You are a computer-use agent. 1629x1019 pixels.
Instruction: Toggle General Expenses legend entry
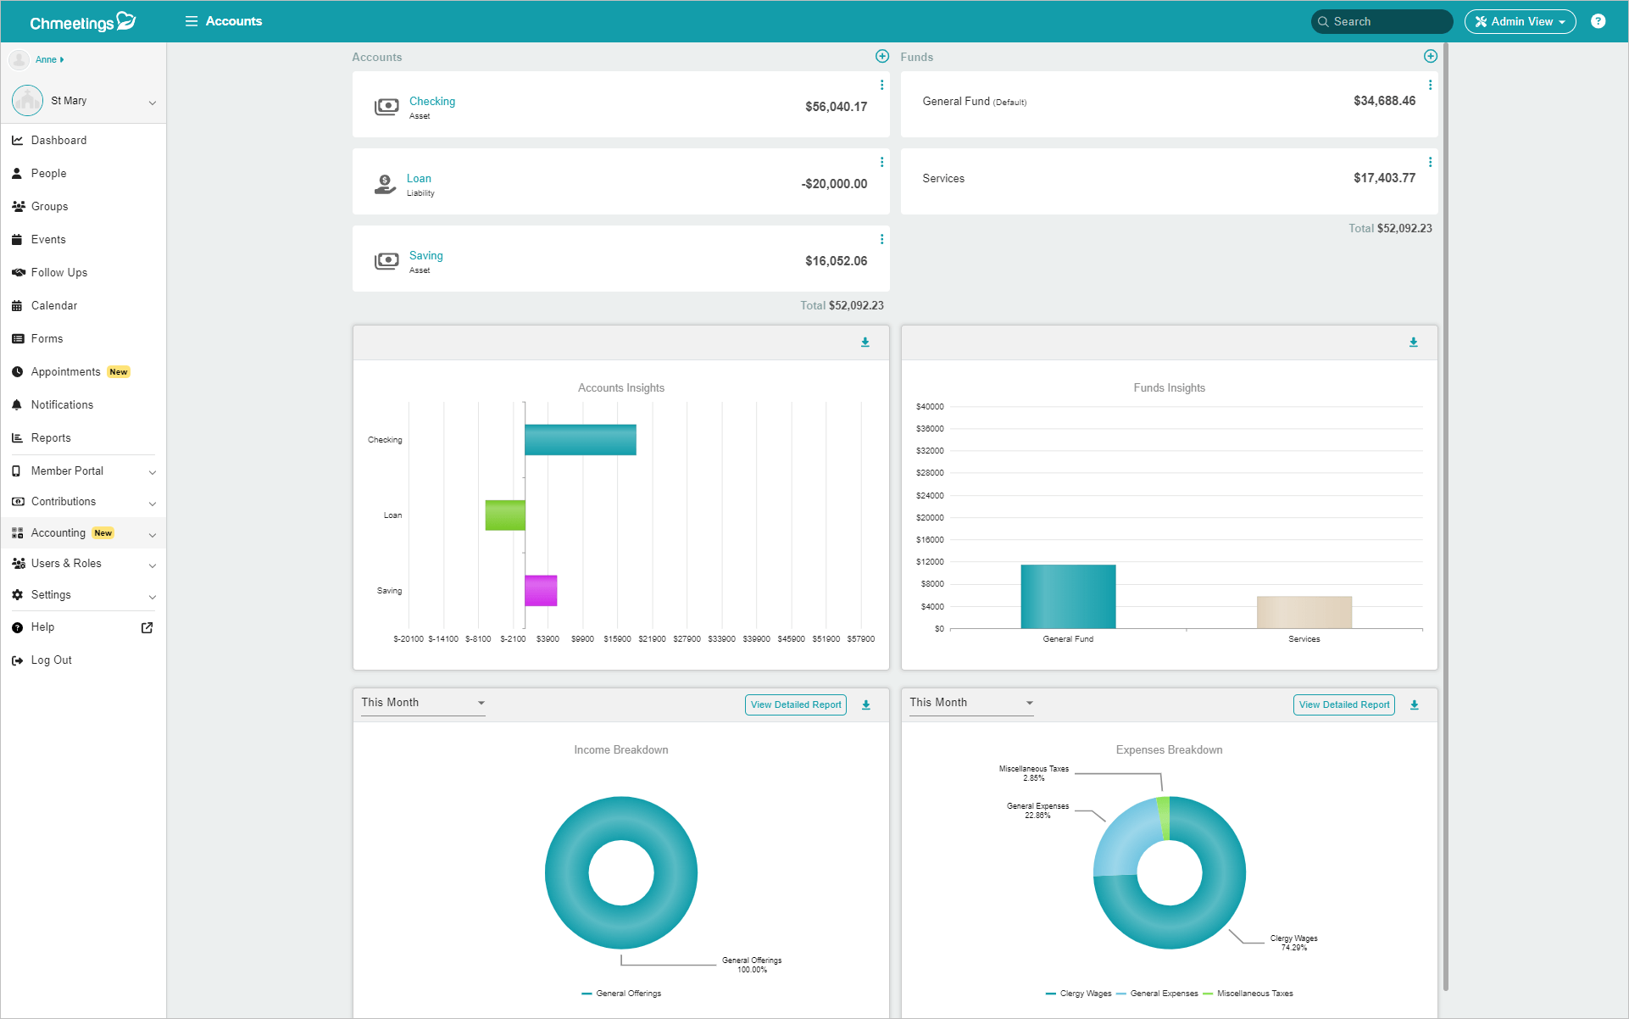pos(1157,994)
